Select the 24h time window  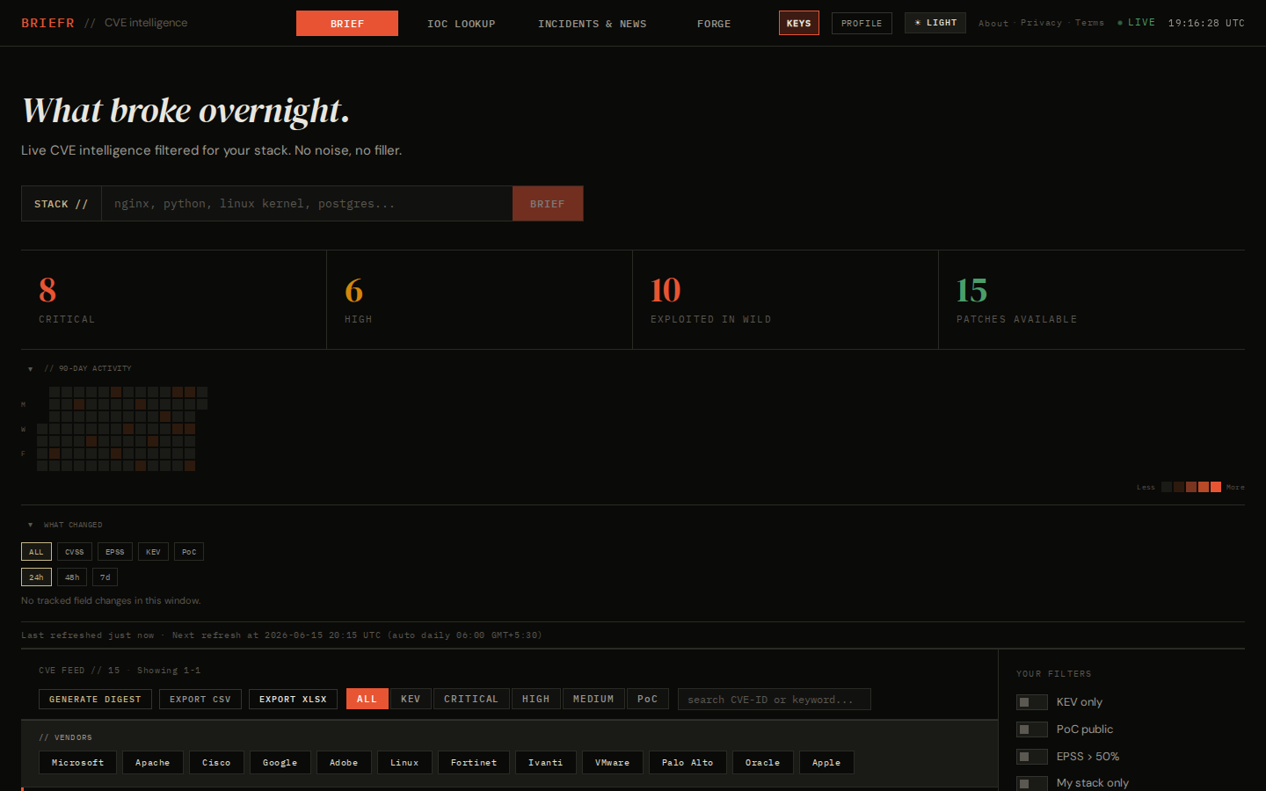coord(36,577)
